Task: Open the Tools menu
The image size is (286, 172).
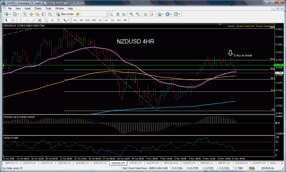Action: (49, 9)
